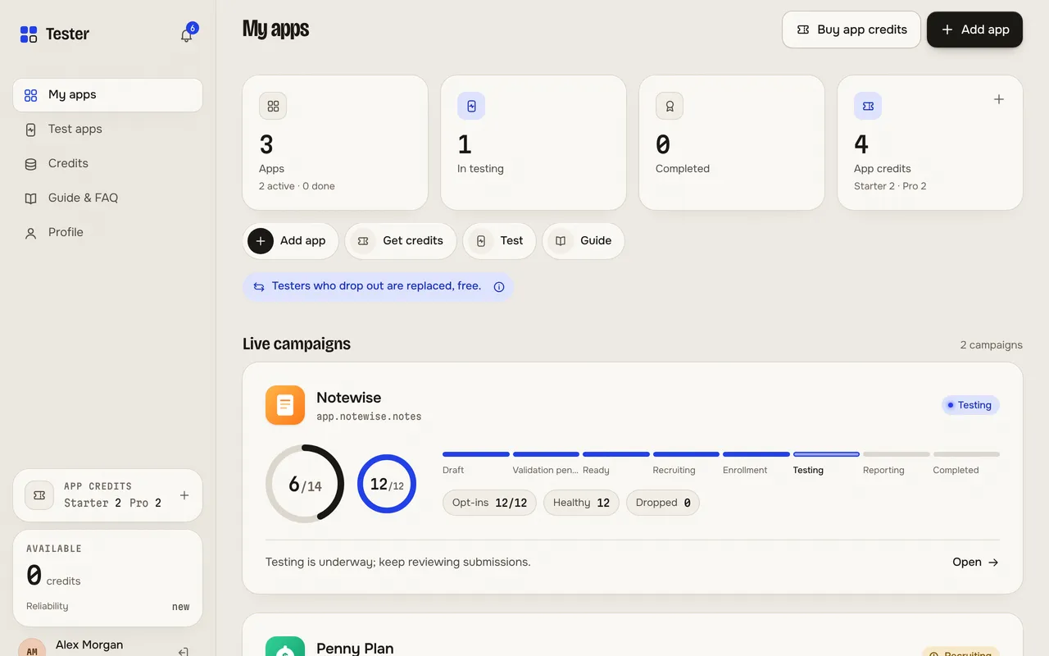Screen dimensions: 1049x656
Task: Open the Notewise campaign via Open link
Action: pyautogui.click(x=975, y=563)
